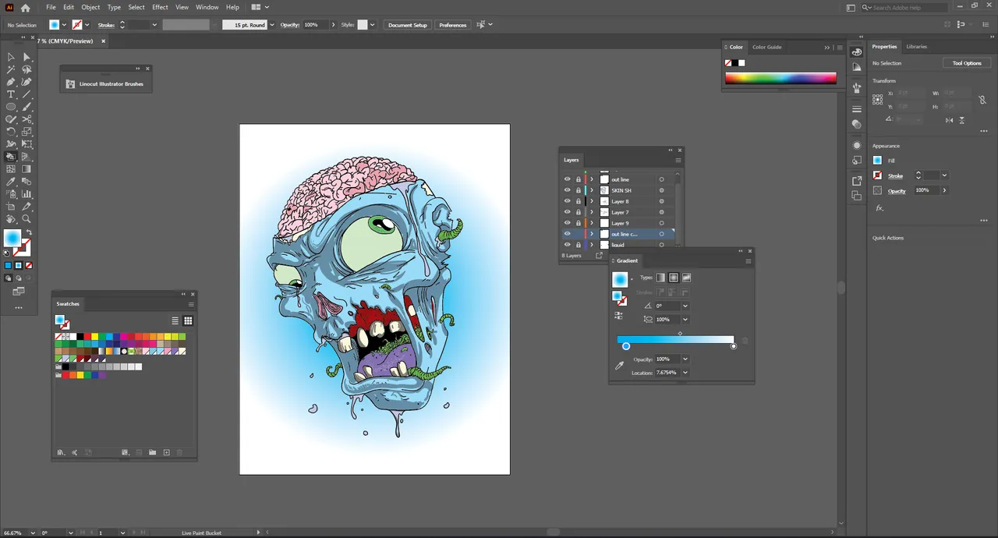The height and width of the screenshot is (538, 998).
Task: Select the Ellipse tool
Action: (11, 107)
